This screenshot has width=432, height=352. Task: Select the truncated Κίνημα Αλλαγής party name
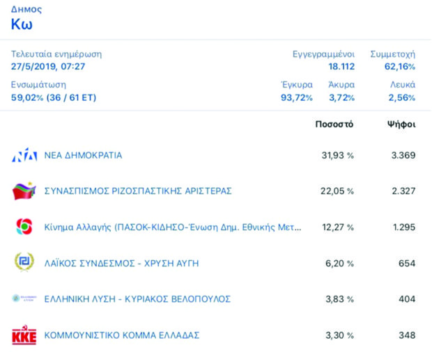[173, 227]
